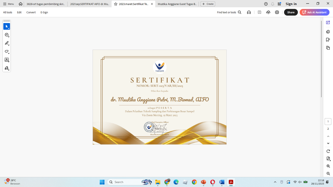Choose the Add comment tool
Viewport: 333px width, 187px height.
pyautogui.click(x=7, y=35)
